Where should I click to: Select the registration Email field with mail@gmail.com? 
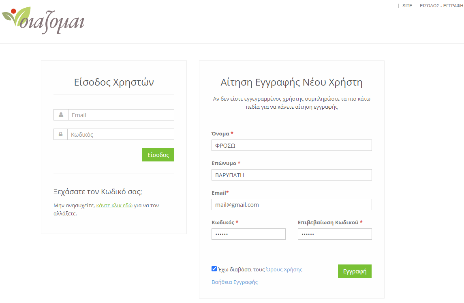pos(291,204)
